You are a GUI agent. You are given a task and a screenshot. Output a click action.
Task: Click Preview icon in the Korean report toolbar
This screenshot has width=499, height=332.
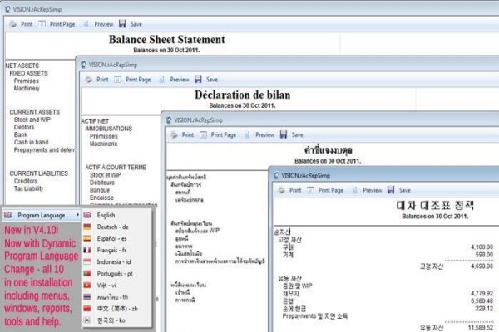[354, 190]
